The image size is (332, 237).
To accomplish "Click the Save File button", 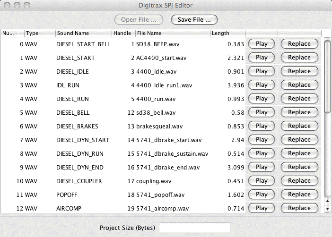I will coord(194,20).
